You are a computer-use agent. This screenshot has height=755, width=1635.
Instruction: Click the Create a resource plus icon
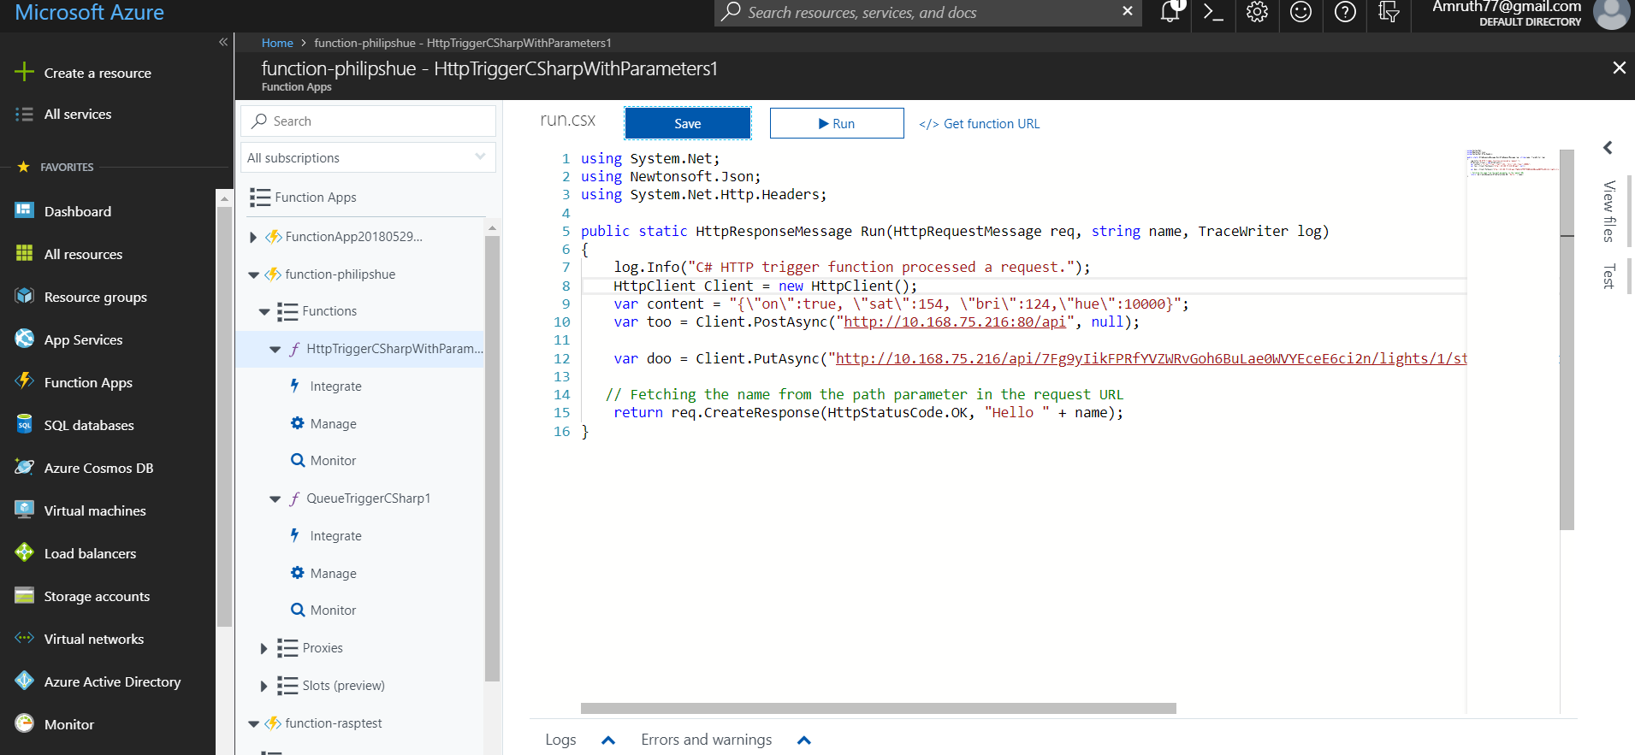[x=24, y=72]
